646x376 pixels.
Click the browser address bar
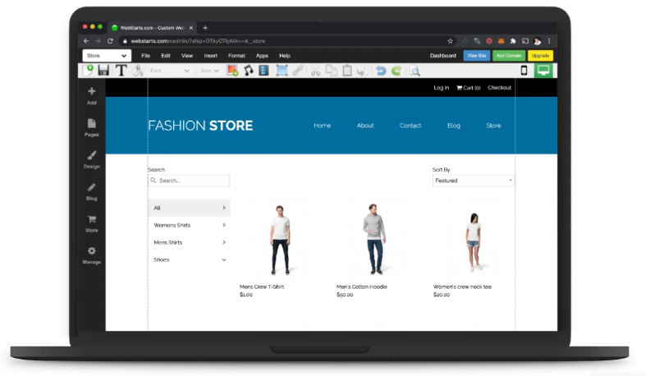287,41
